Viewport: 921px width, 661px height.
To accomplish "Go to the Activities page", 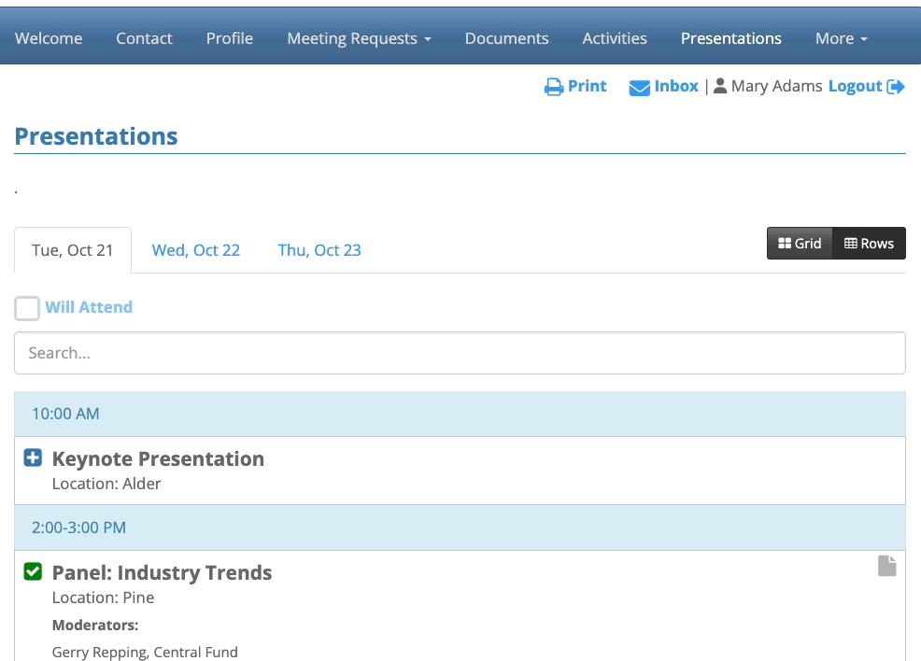I will coord(615,38).
